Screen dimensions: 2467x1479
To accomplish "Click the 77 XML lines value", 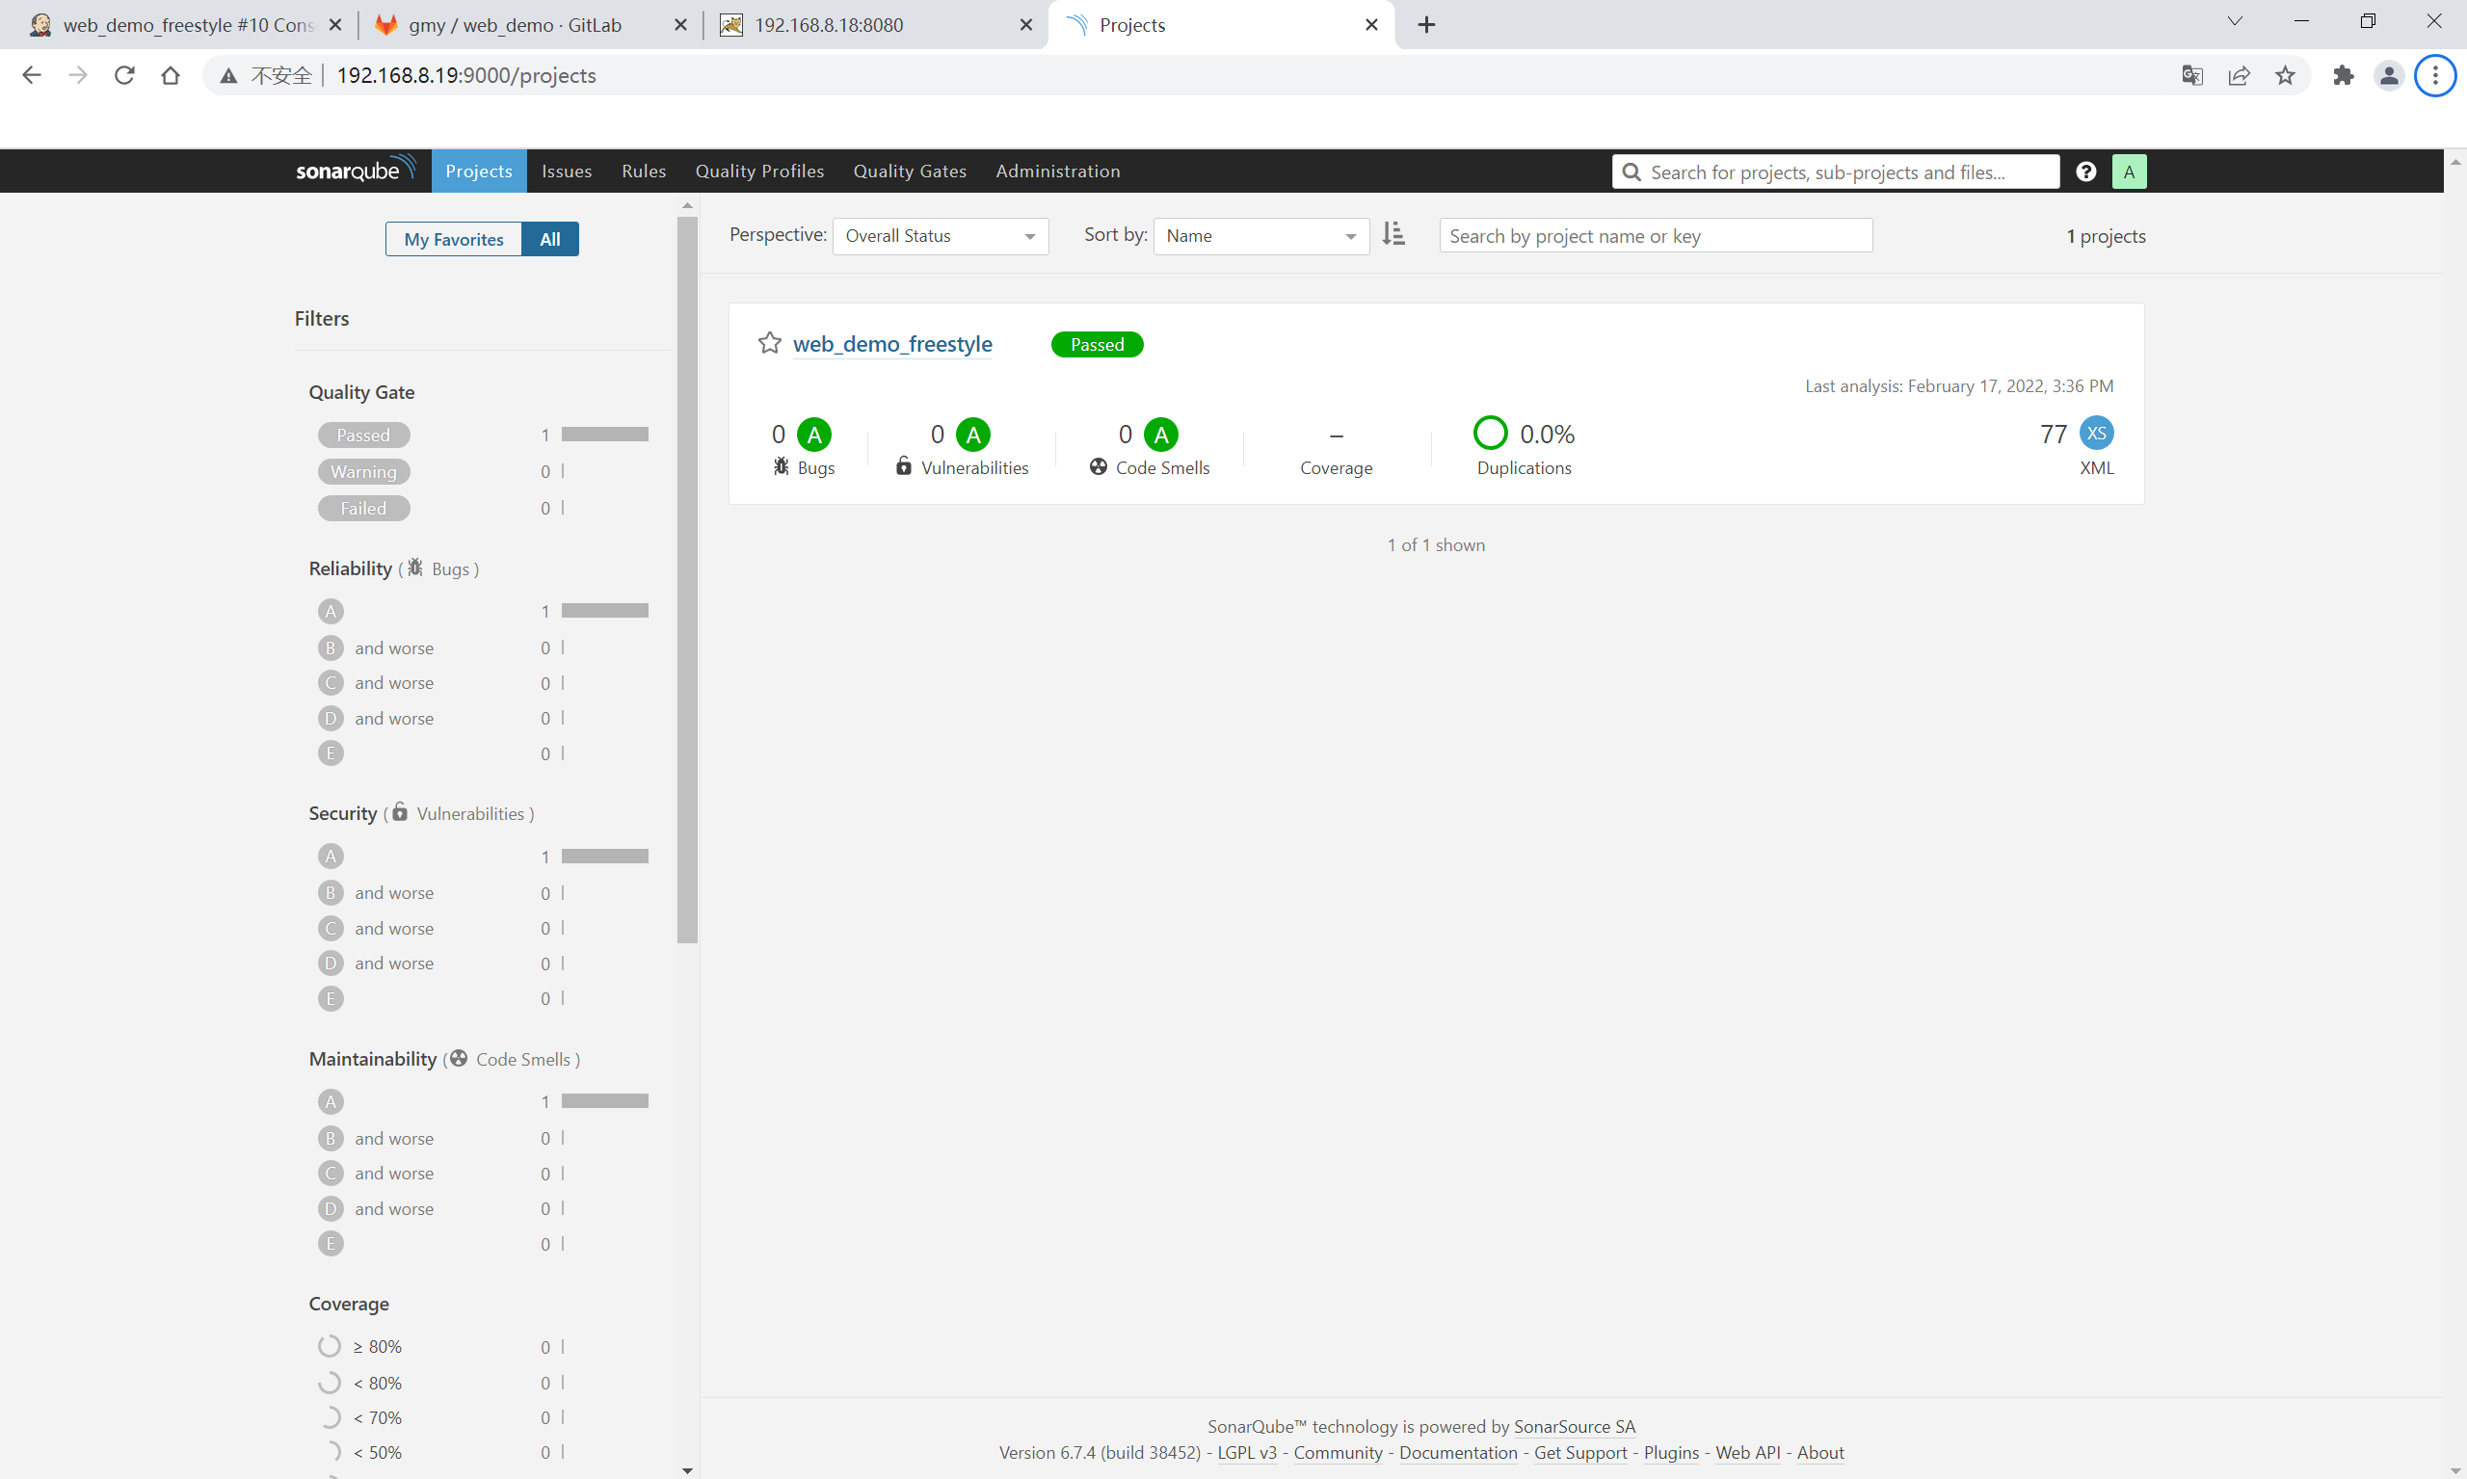I will click(2054, 434).
